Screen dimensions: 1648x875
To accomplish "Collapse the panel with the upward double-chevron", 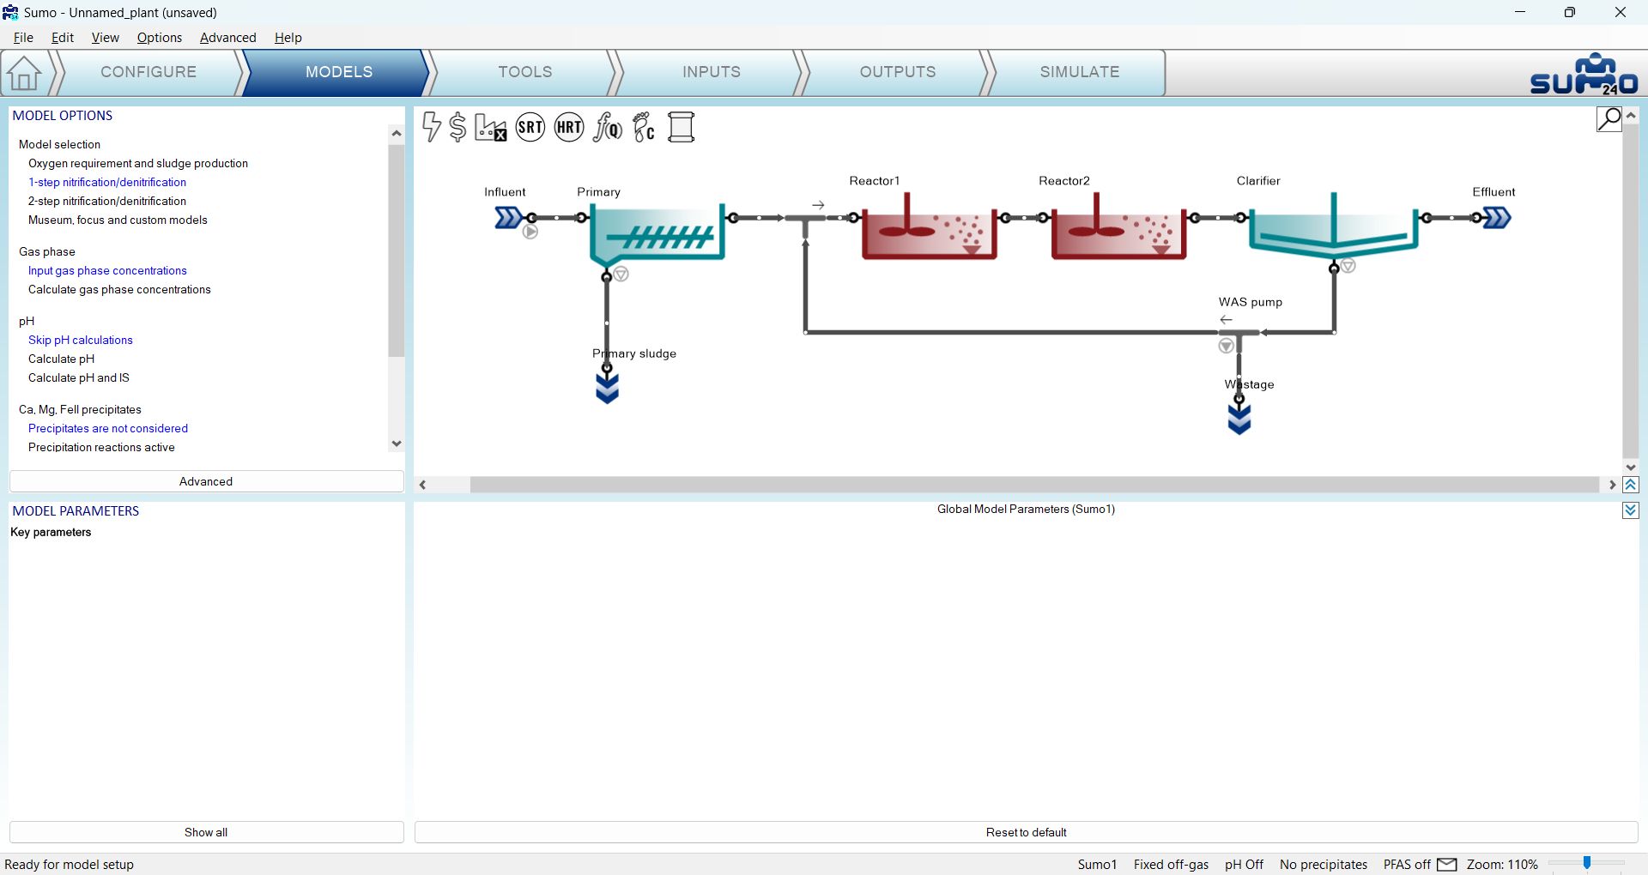I will 1631,485.
